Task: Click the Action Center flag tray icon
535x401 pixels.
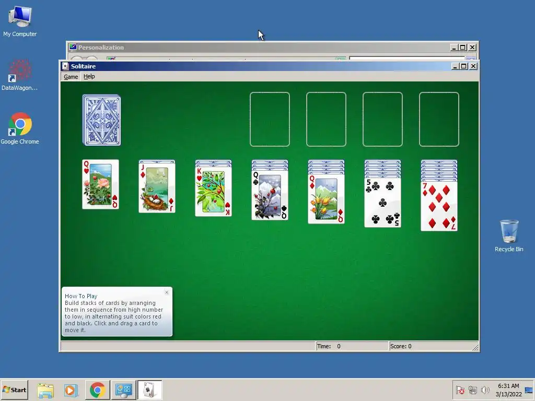Action: coord(460,390)
